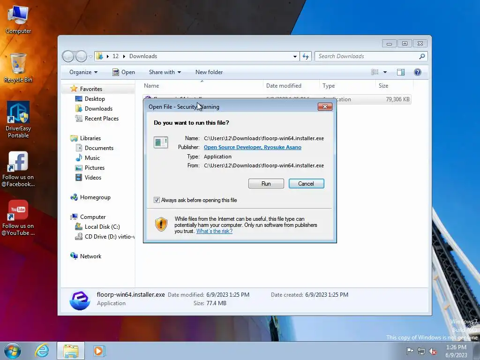This screenshot has width=480, height=360.
Task: Click the taskbar clock showing 1:26 PM
Action: click(x=456, y=351)
